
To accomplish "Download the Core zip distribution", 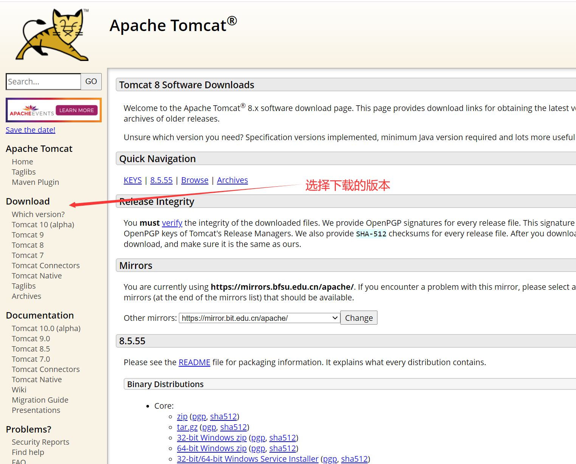I will click(182, 417).
